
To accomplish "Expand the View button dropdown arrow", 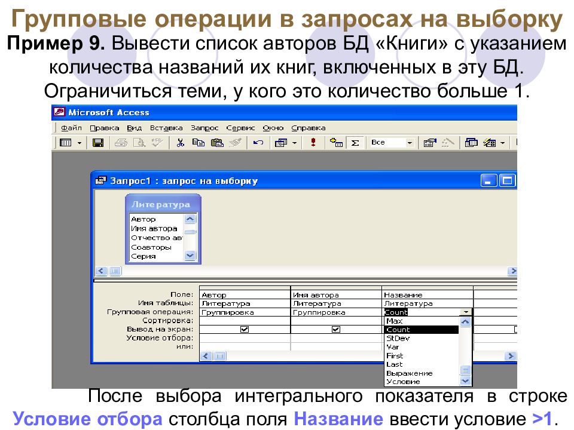I will 79,143.
